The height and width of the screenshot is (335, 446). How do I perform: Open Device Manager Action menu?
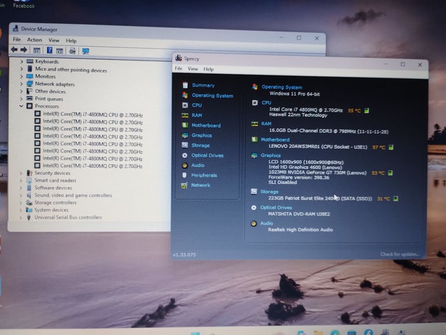[x=34, y=40]
